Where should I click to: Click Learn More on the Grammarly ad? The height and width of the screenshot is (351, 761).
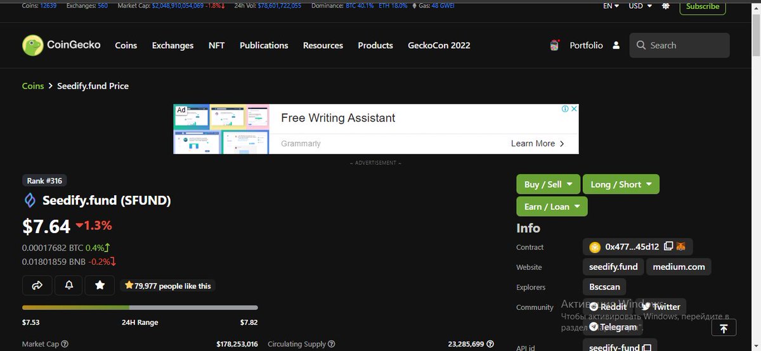[537, 144]
